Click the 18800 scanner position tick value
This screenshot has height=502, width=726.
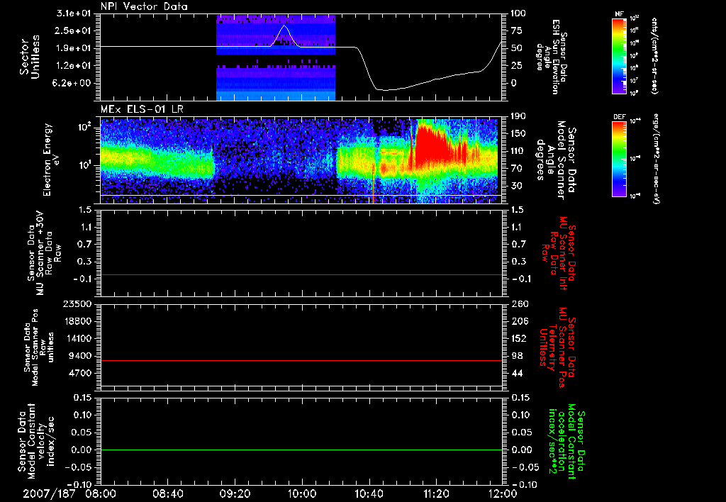pyautogui.click(x=78, y=321)
